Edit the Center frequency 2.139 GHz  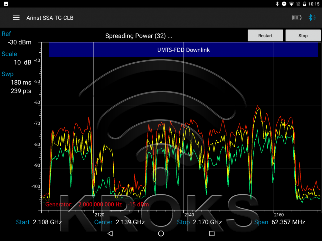[x=130, y=222]
